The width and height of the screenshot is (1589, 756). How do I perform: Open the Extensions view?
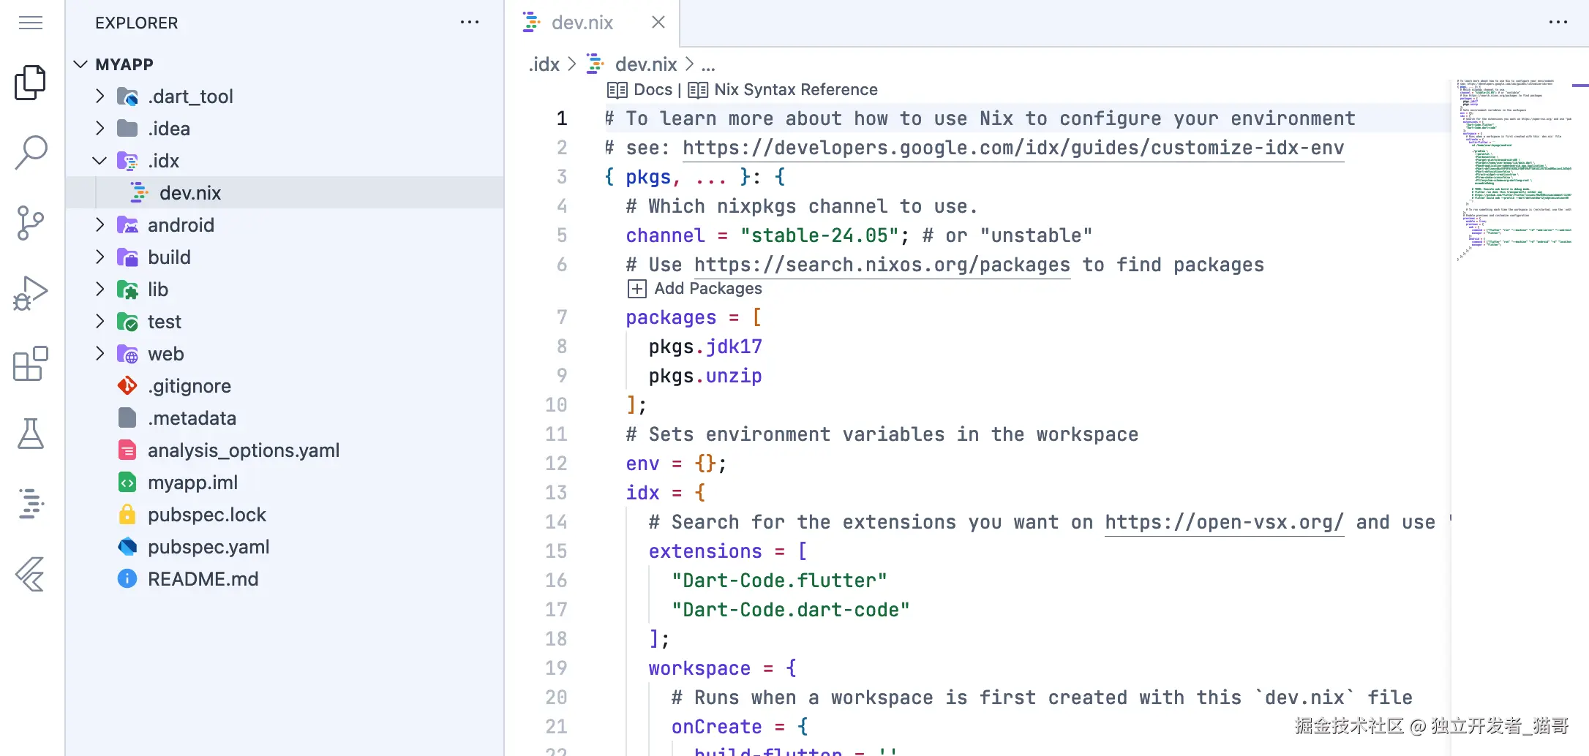pyautogui.click(x=31, y=363)
